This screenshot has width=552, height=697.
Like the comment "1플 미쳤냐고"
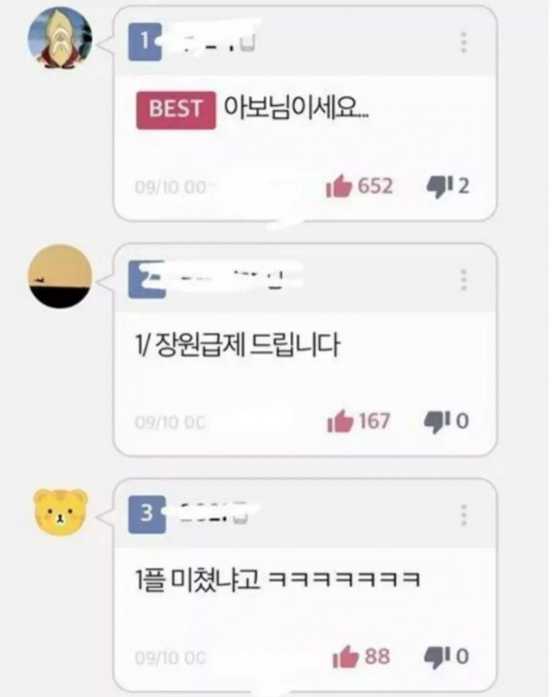pyautogui.click(x=345, y=656)
